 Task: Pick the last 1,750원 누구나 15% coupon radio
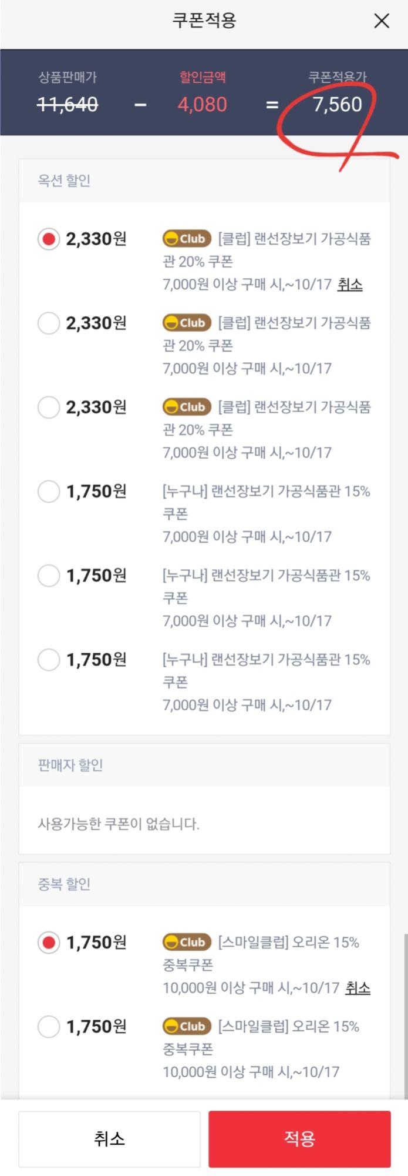coord(49,659)
